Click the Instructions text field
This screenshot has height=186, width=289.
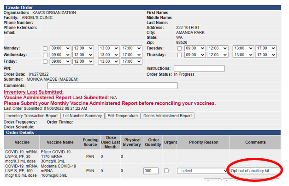pyautogui.click(x=199, y=68)
